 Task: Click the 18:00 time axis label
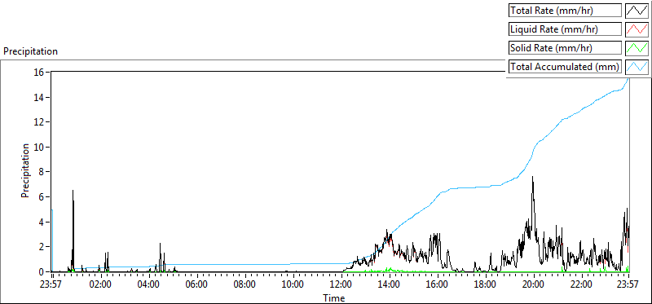click(x=486, y=285)
